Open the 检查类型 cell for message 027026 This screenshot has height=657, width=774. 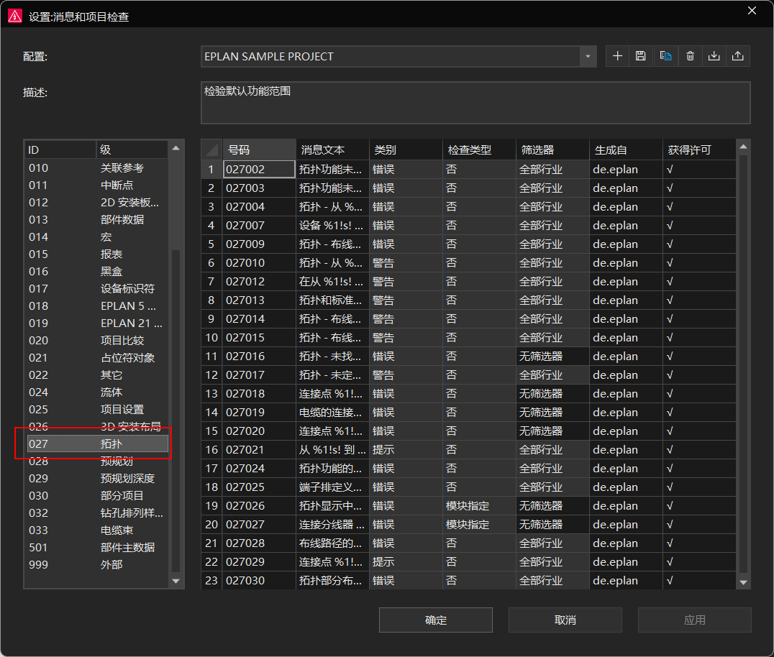pyautogui.click(x=478, y=505)
